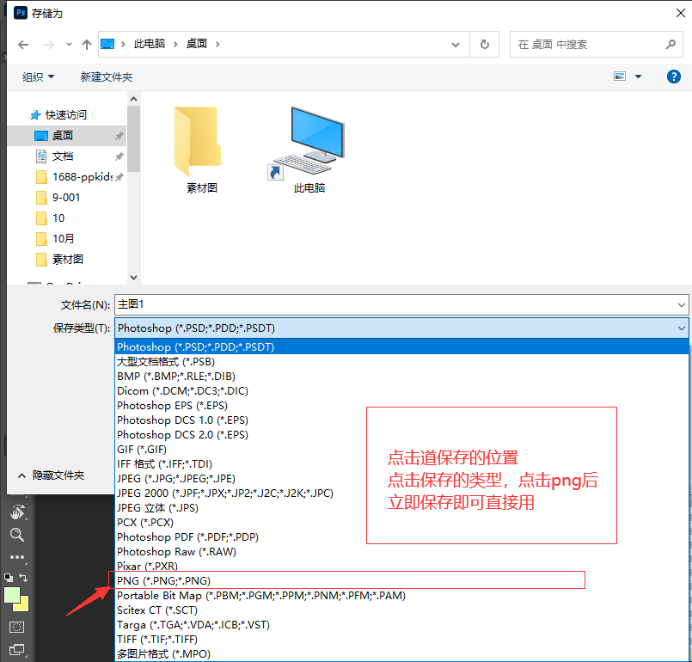This screenshot has width=692, height=662.
Task: Open the 保存类型 combo box
Action: pos(401,328)
